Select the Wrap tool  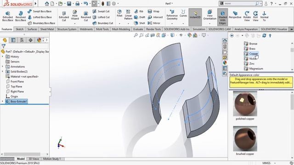point(153,11)
